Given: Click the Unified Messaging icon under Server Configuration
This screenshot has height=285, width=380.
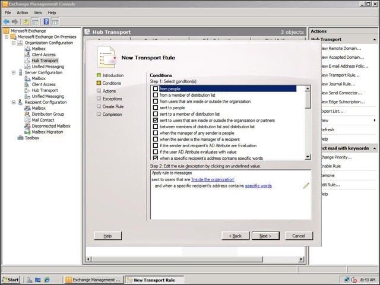Looking at the screenshot, I should pos(27,96).
